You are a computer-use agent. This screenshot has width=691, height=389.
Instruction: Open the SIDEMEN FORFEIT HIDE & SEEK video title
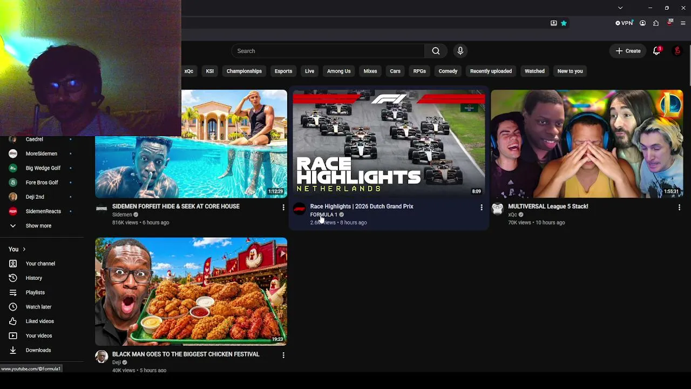coord(176,206)
